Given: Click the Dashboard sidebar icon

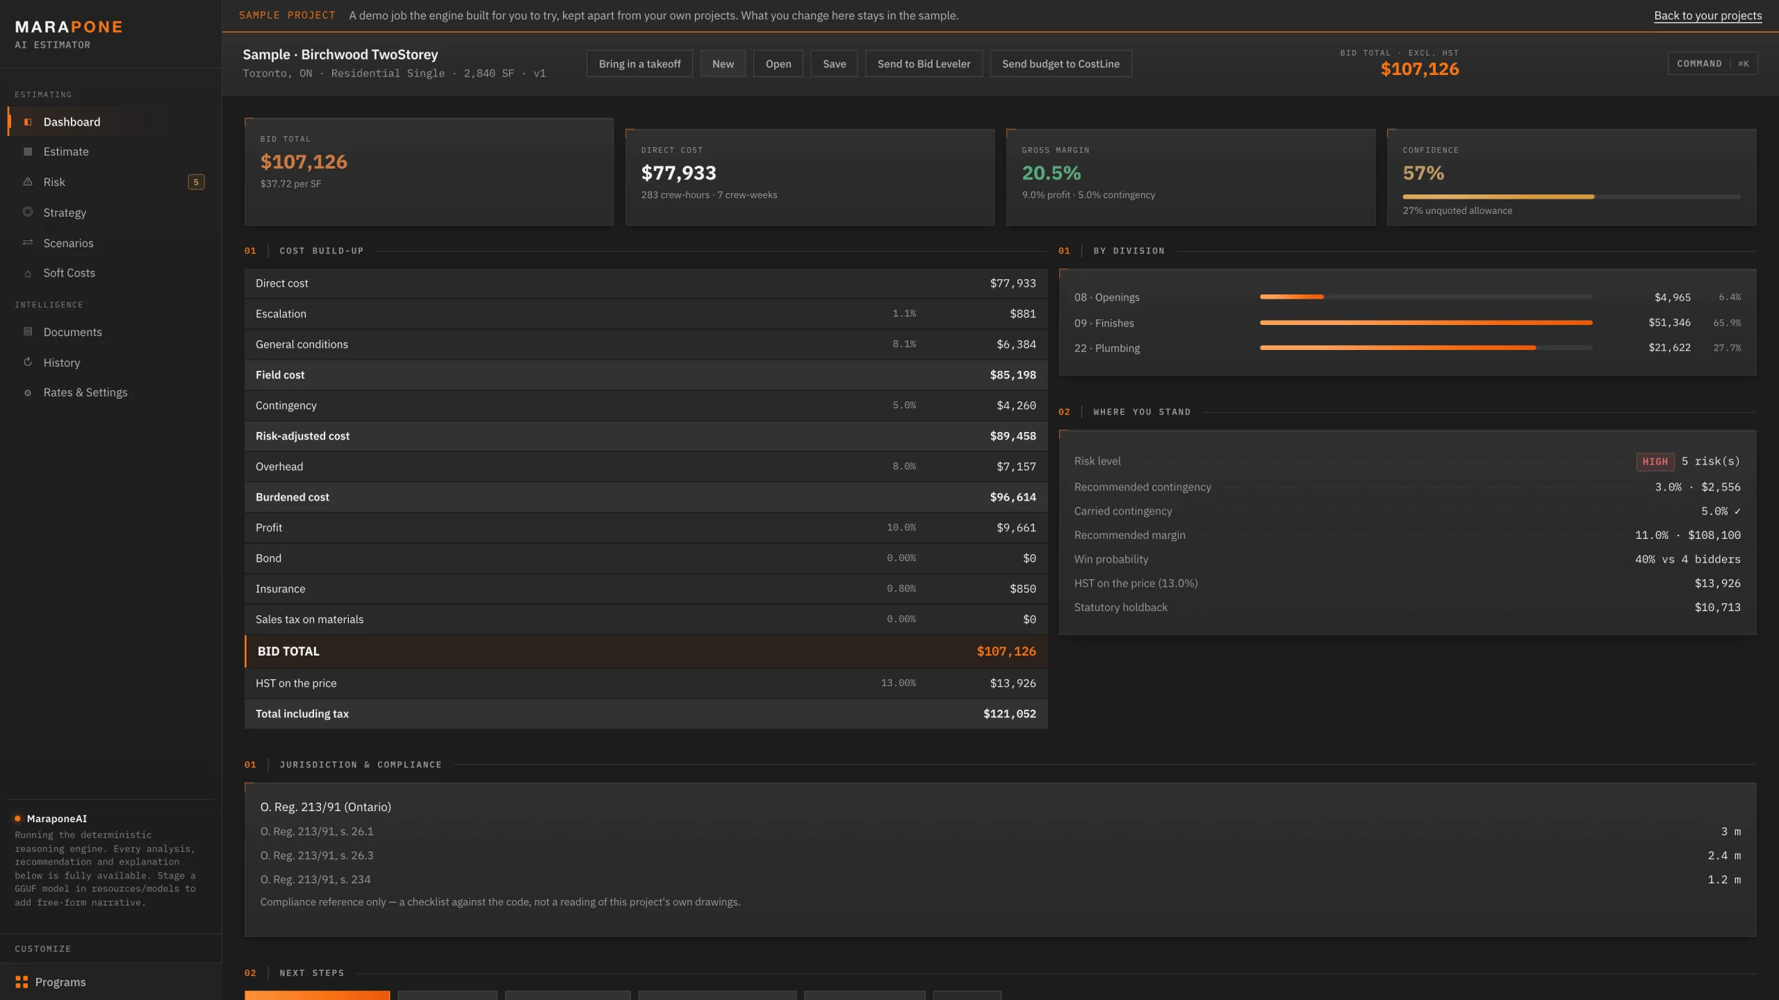Looking at the screenshot, I should (28, 122).
